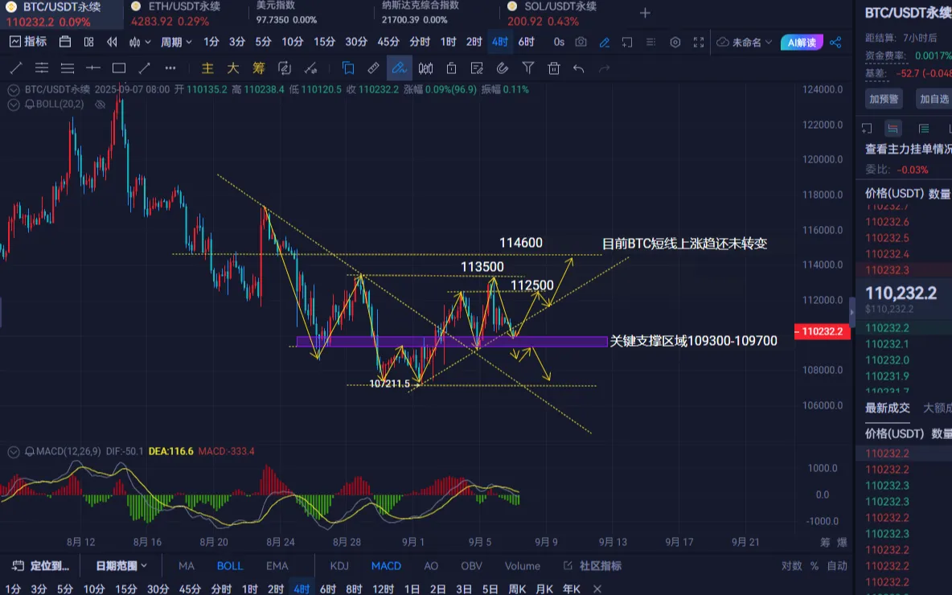Click the right panel collapse handle

pos(851,312)
